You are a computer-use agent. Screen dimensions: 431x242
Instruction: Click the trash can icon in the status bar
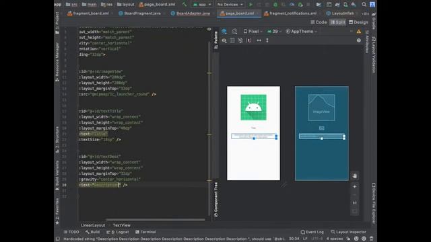(x=371, y=239)
